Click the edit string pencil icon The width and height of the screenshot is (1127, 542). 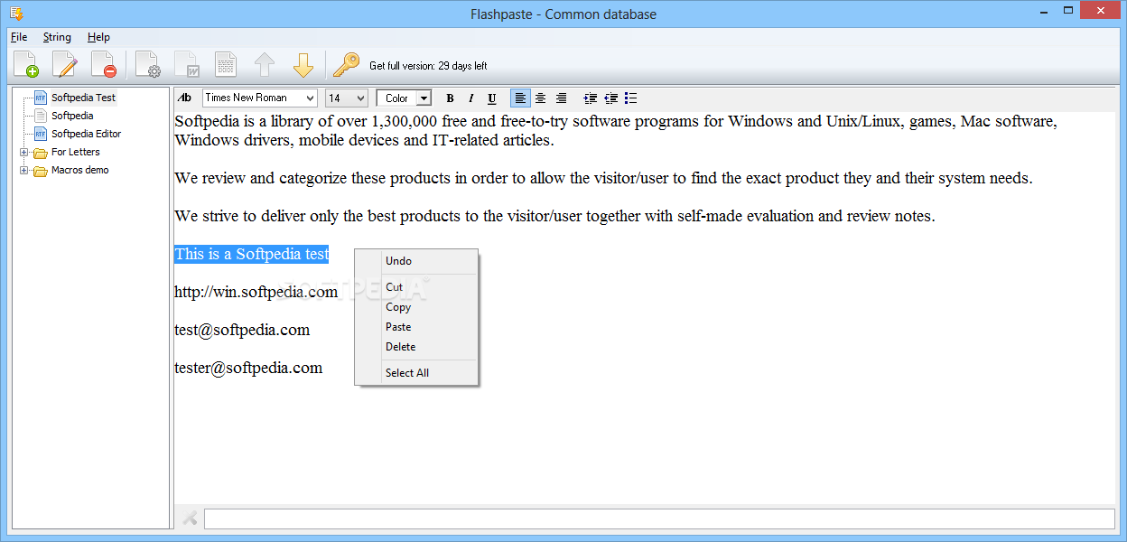click(65, 65)
